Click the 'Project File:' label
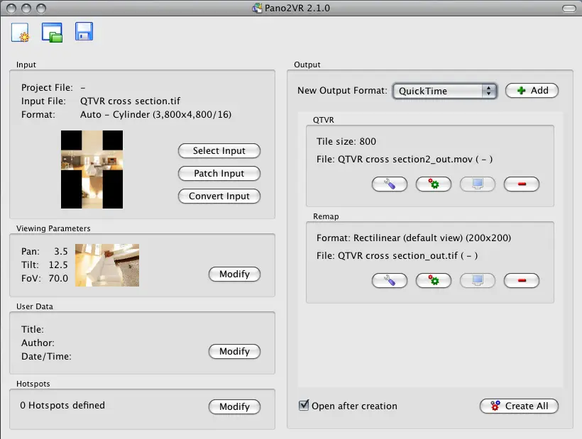 [x=47, y=87]
